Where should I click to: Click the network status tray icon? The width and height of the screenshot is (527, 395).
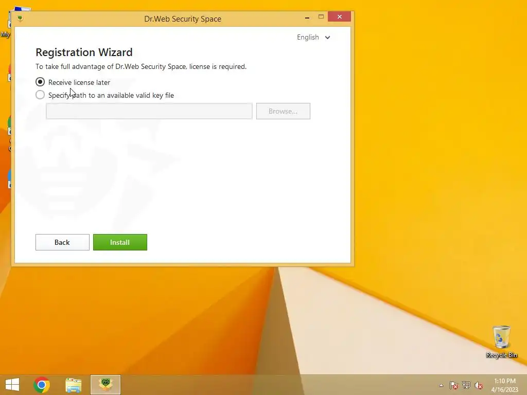tap(466, 385)
